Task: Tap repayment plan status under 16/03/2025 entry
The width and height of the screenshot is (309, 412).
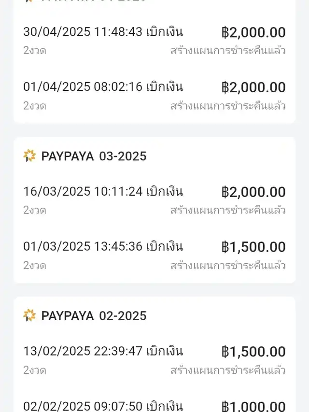Action: tap(228, 210)
